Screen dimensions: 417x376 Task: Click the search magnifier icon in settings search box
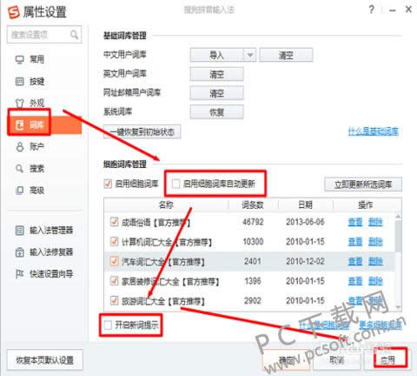(74, 35)
